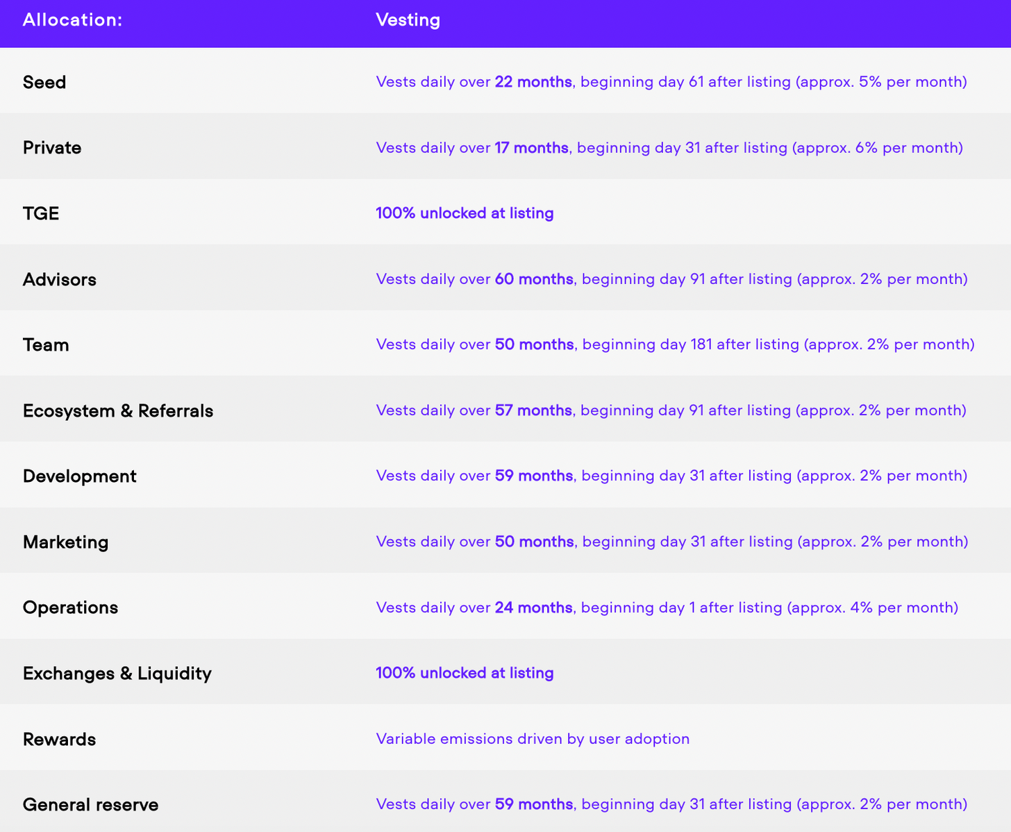This screenshot has width=1011, height=832.
Task: Select the 'Operations' allocation label
Action: [71, 607]
